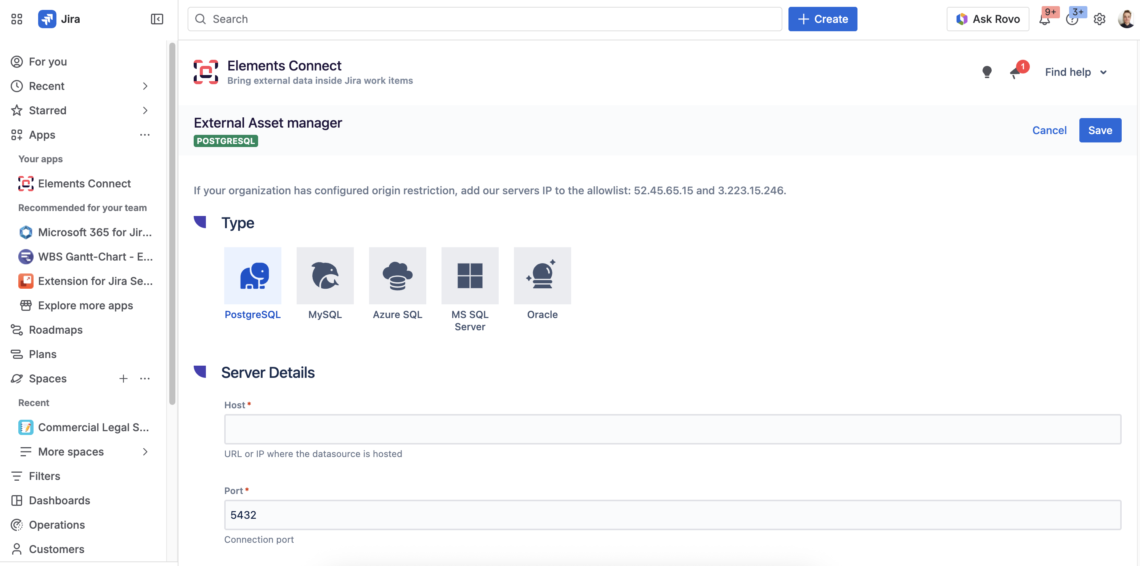The height and width of the screenshot is (566, 1140).
Task: Open the app switcher grid icon
Action: click(17, 19)
